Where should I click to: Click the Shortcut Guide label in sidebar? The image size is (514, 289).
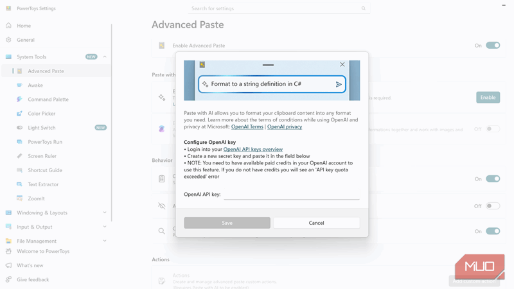45,170
